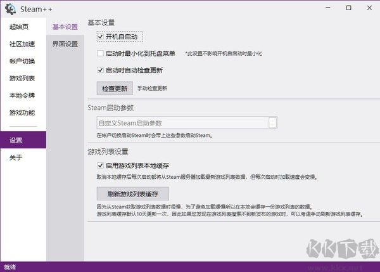Click the Steam++ gear logo icon
The width and height of the screenshot is (380, 272).
pos(10,10)
